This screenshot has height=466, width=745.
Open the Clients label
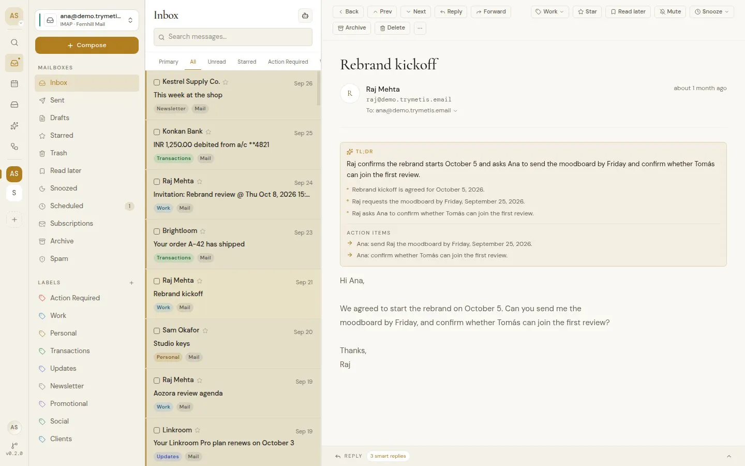(87, 439)
